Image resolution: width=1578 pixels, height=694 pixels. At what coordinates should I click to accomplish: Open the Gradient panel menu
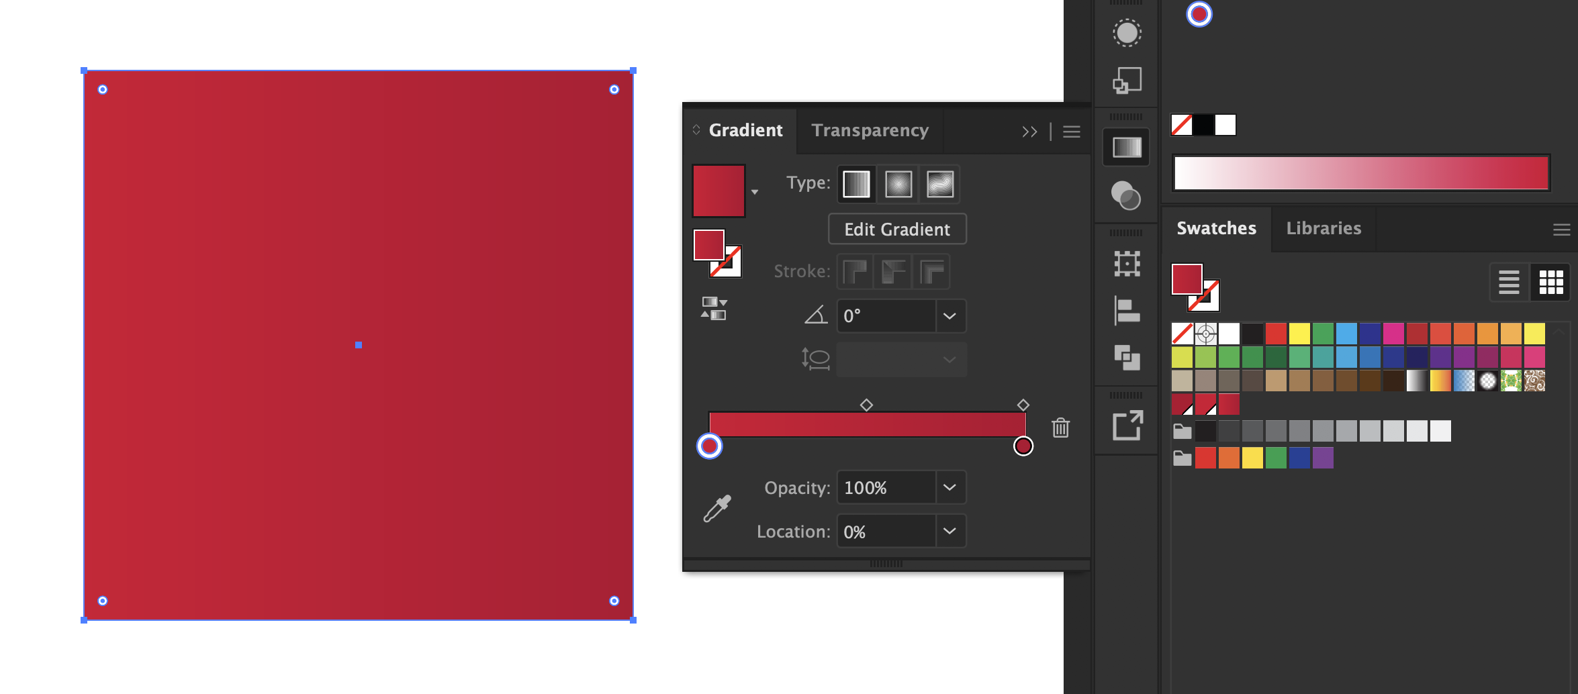1071,132
